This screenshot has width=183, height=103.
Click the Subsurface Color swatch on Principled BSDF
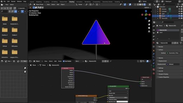pos(122,102)
